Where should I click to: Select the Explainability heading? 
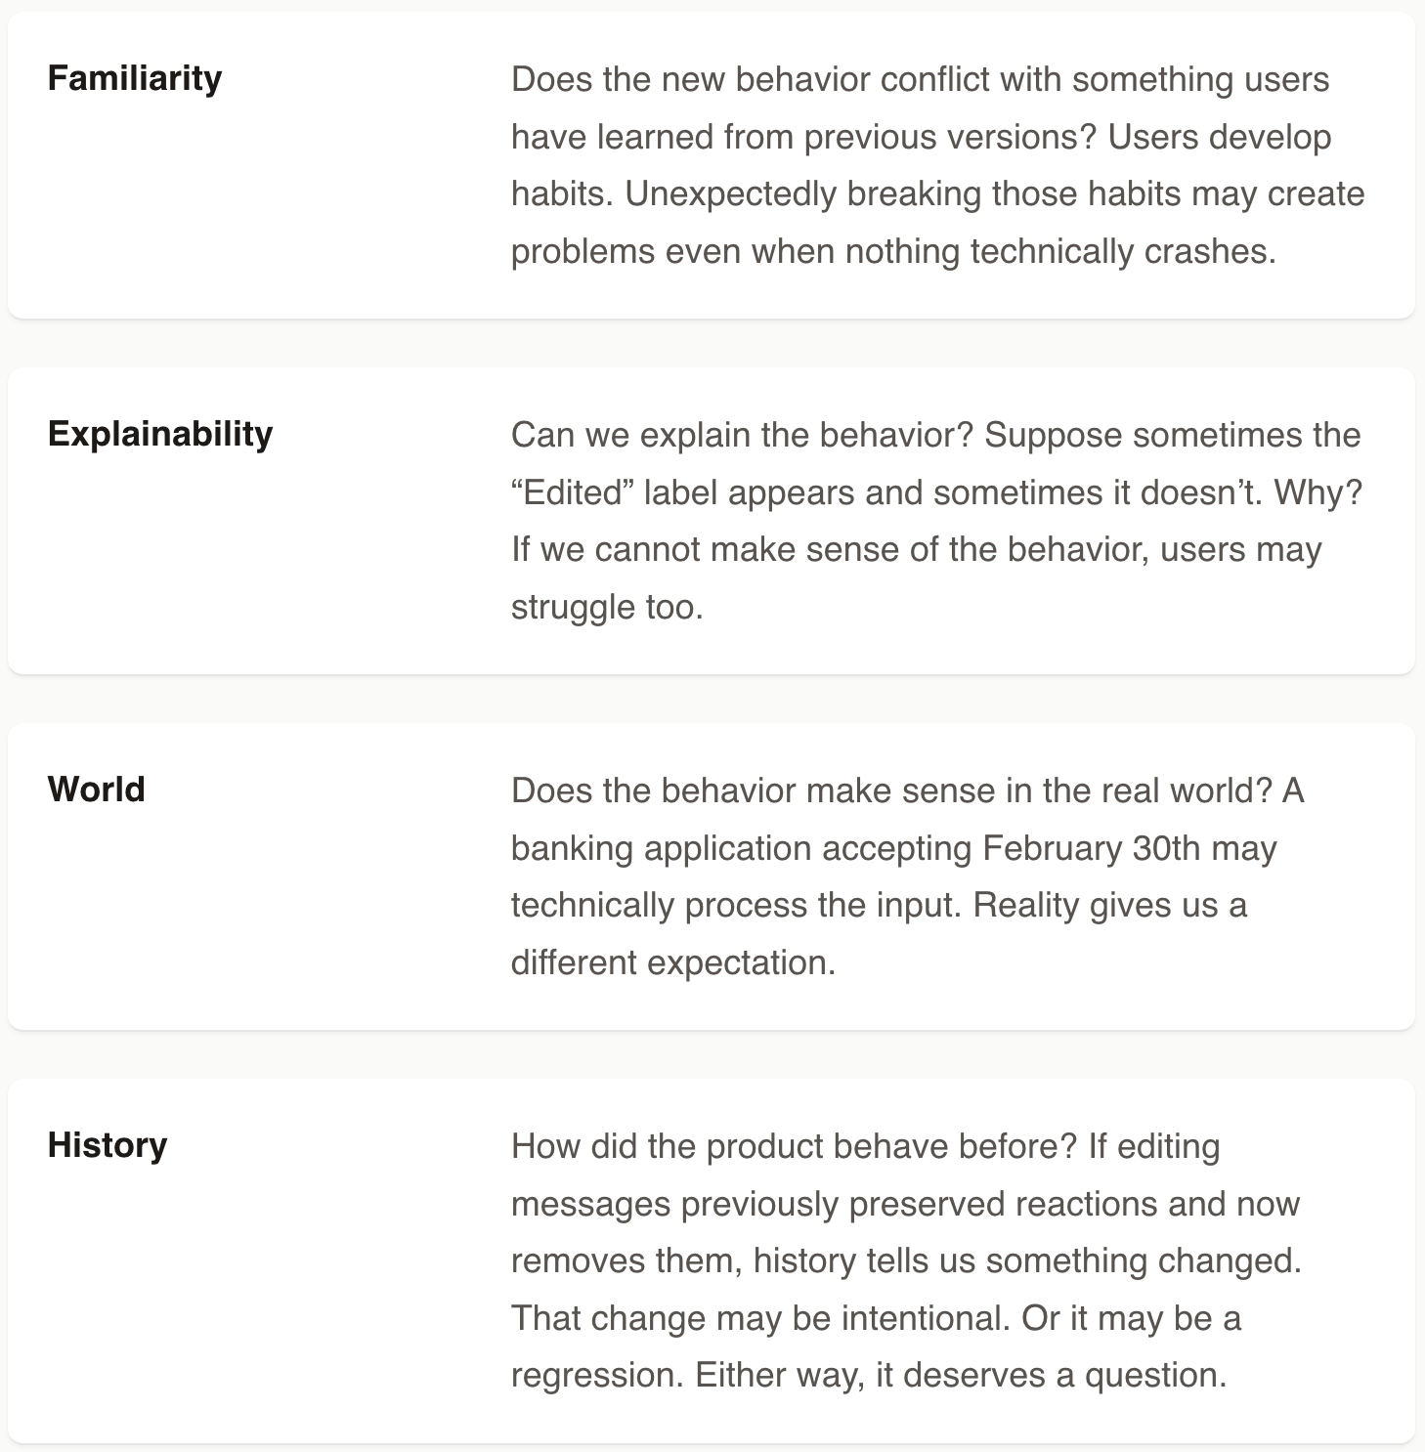point(160,434)
